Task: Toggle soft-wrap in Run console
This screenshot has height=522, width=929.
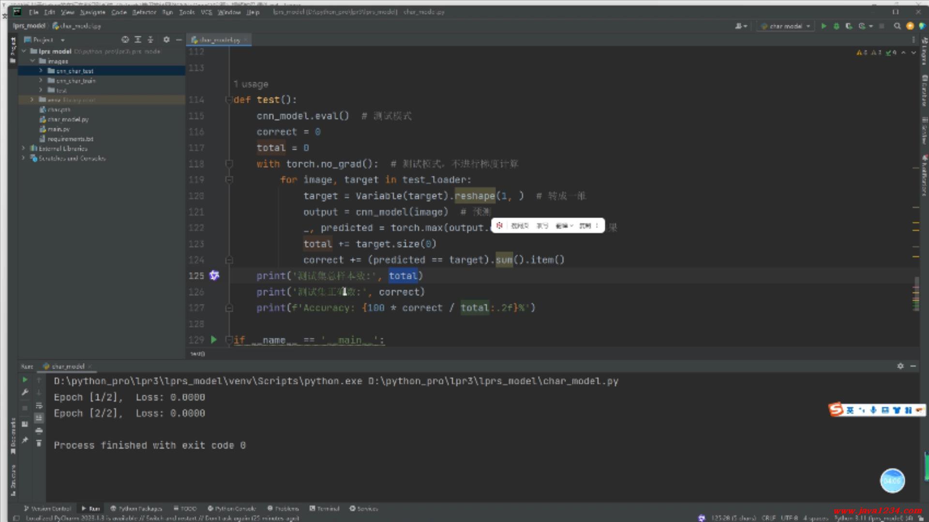Action: pyautogui.click(x=39, y=406)
